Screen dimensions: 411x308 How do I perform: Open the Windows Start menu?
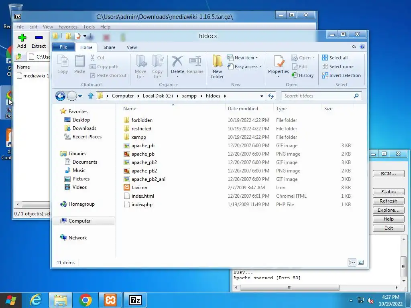pyautogui.click(x=11, y=300)
